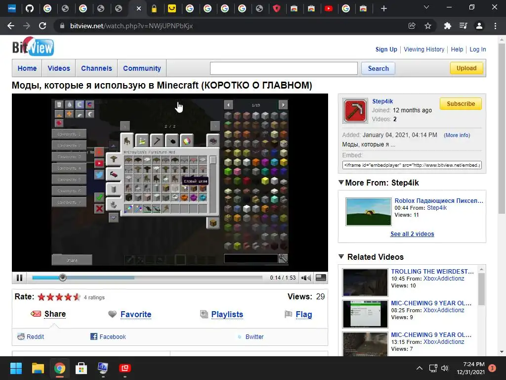Open the 13:15 MIC-CHEWING video title
This screenshot has width=506, height=380.
[x=431, y=335]
